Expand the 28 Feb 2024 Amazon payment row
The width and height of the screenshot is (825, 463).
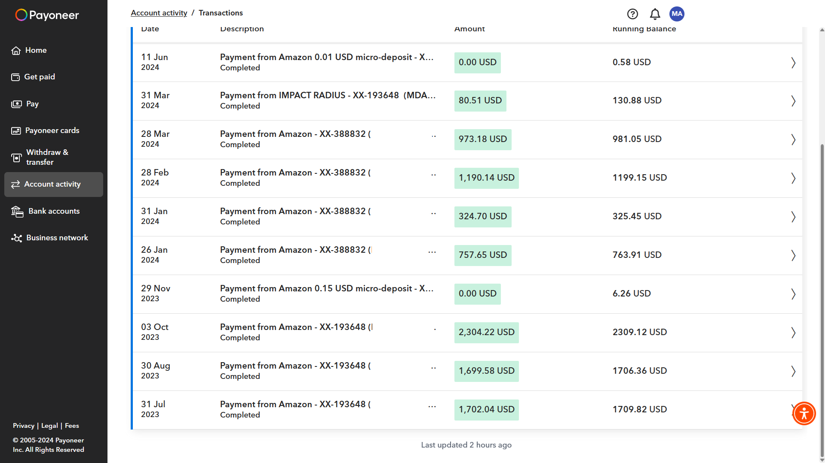tap(793, 178)
